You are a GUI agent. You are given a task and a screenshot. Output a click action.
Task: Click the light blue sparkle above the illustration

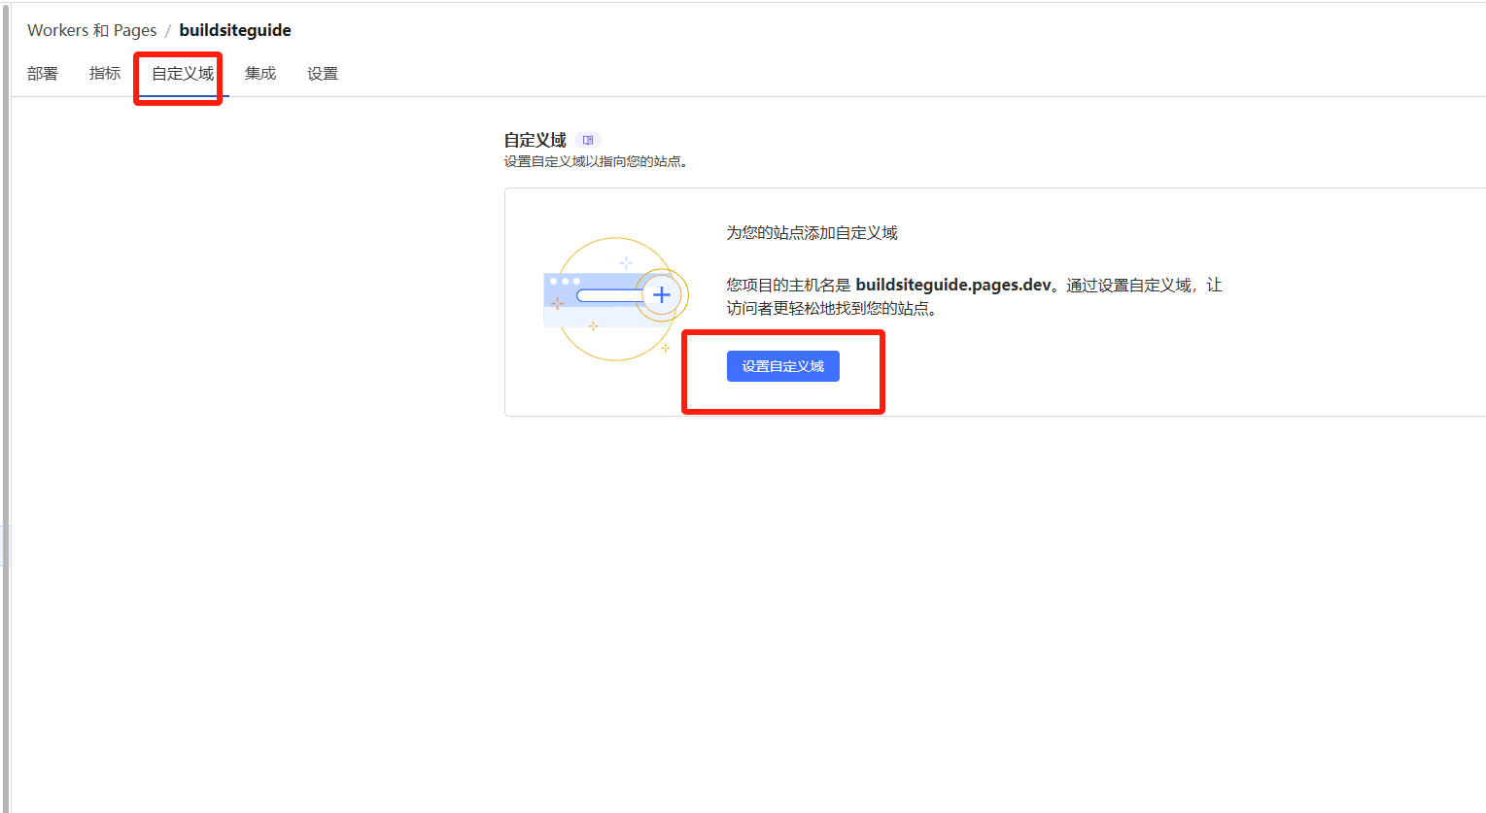click(x=626, y=262)
